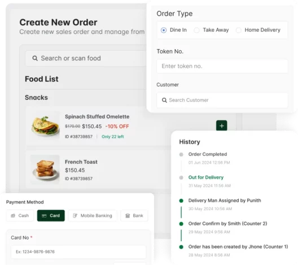Viewport: 298px width, 265px height.
Task: Select the Take Away radio button
Action: click(x=196, y=30)
